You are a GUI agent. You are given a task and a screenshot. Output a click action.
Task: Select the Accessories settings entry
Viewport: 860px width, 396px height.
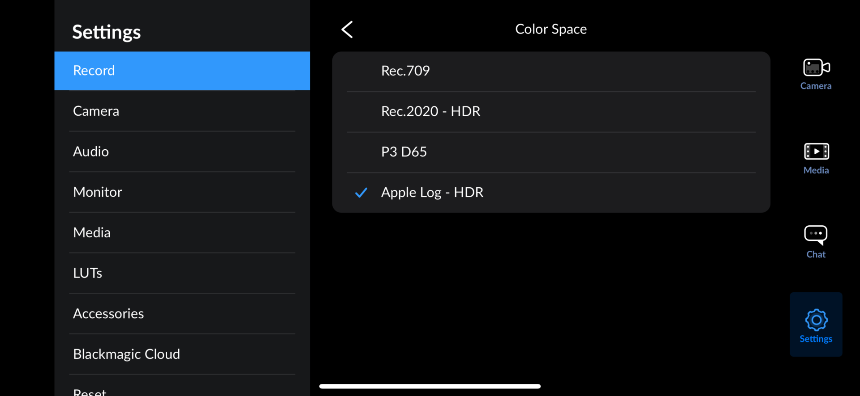(x=182, y=313)
